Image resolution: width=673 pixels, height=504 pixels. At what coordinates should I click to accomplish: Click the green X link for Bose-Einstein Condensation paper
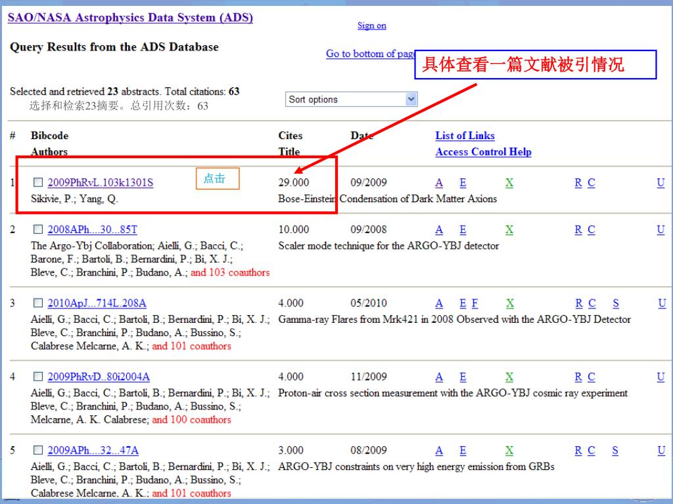509,183
